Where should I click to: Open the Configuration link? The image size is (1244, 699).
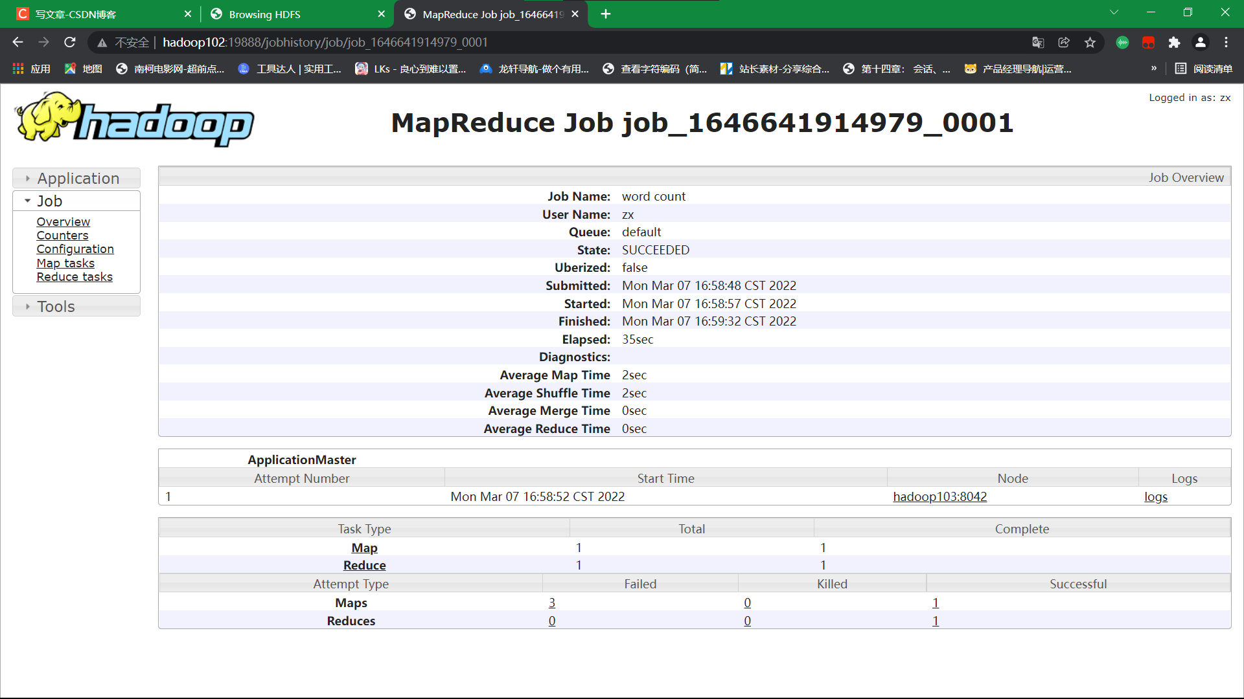pos(75,249)
